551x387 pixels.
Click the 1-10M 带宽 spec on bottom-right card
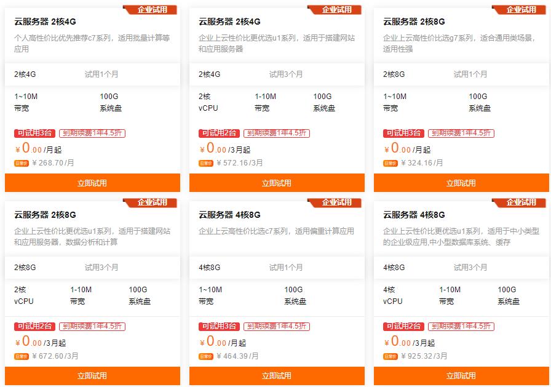click(x=448, y=297)
